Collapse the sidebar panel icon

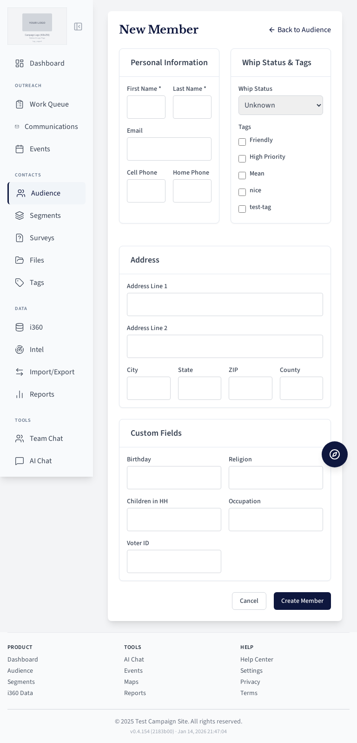78,27
